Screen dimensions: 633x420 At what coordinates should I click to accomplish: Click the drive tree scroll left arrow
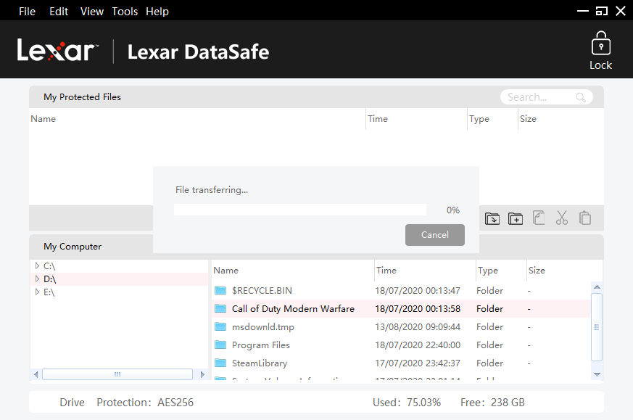(x=36, y=374)
